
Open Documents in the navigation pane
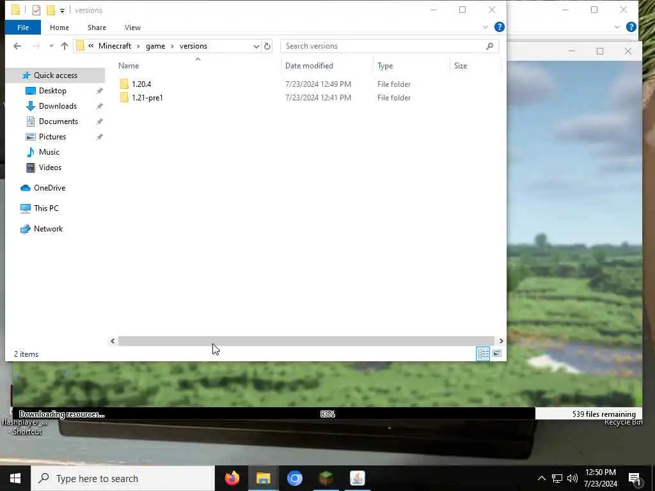click(58, 121)
